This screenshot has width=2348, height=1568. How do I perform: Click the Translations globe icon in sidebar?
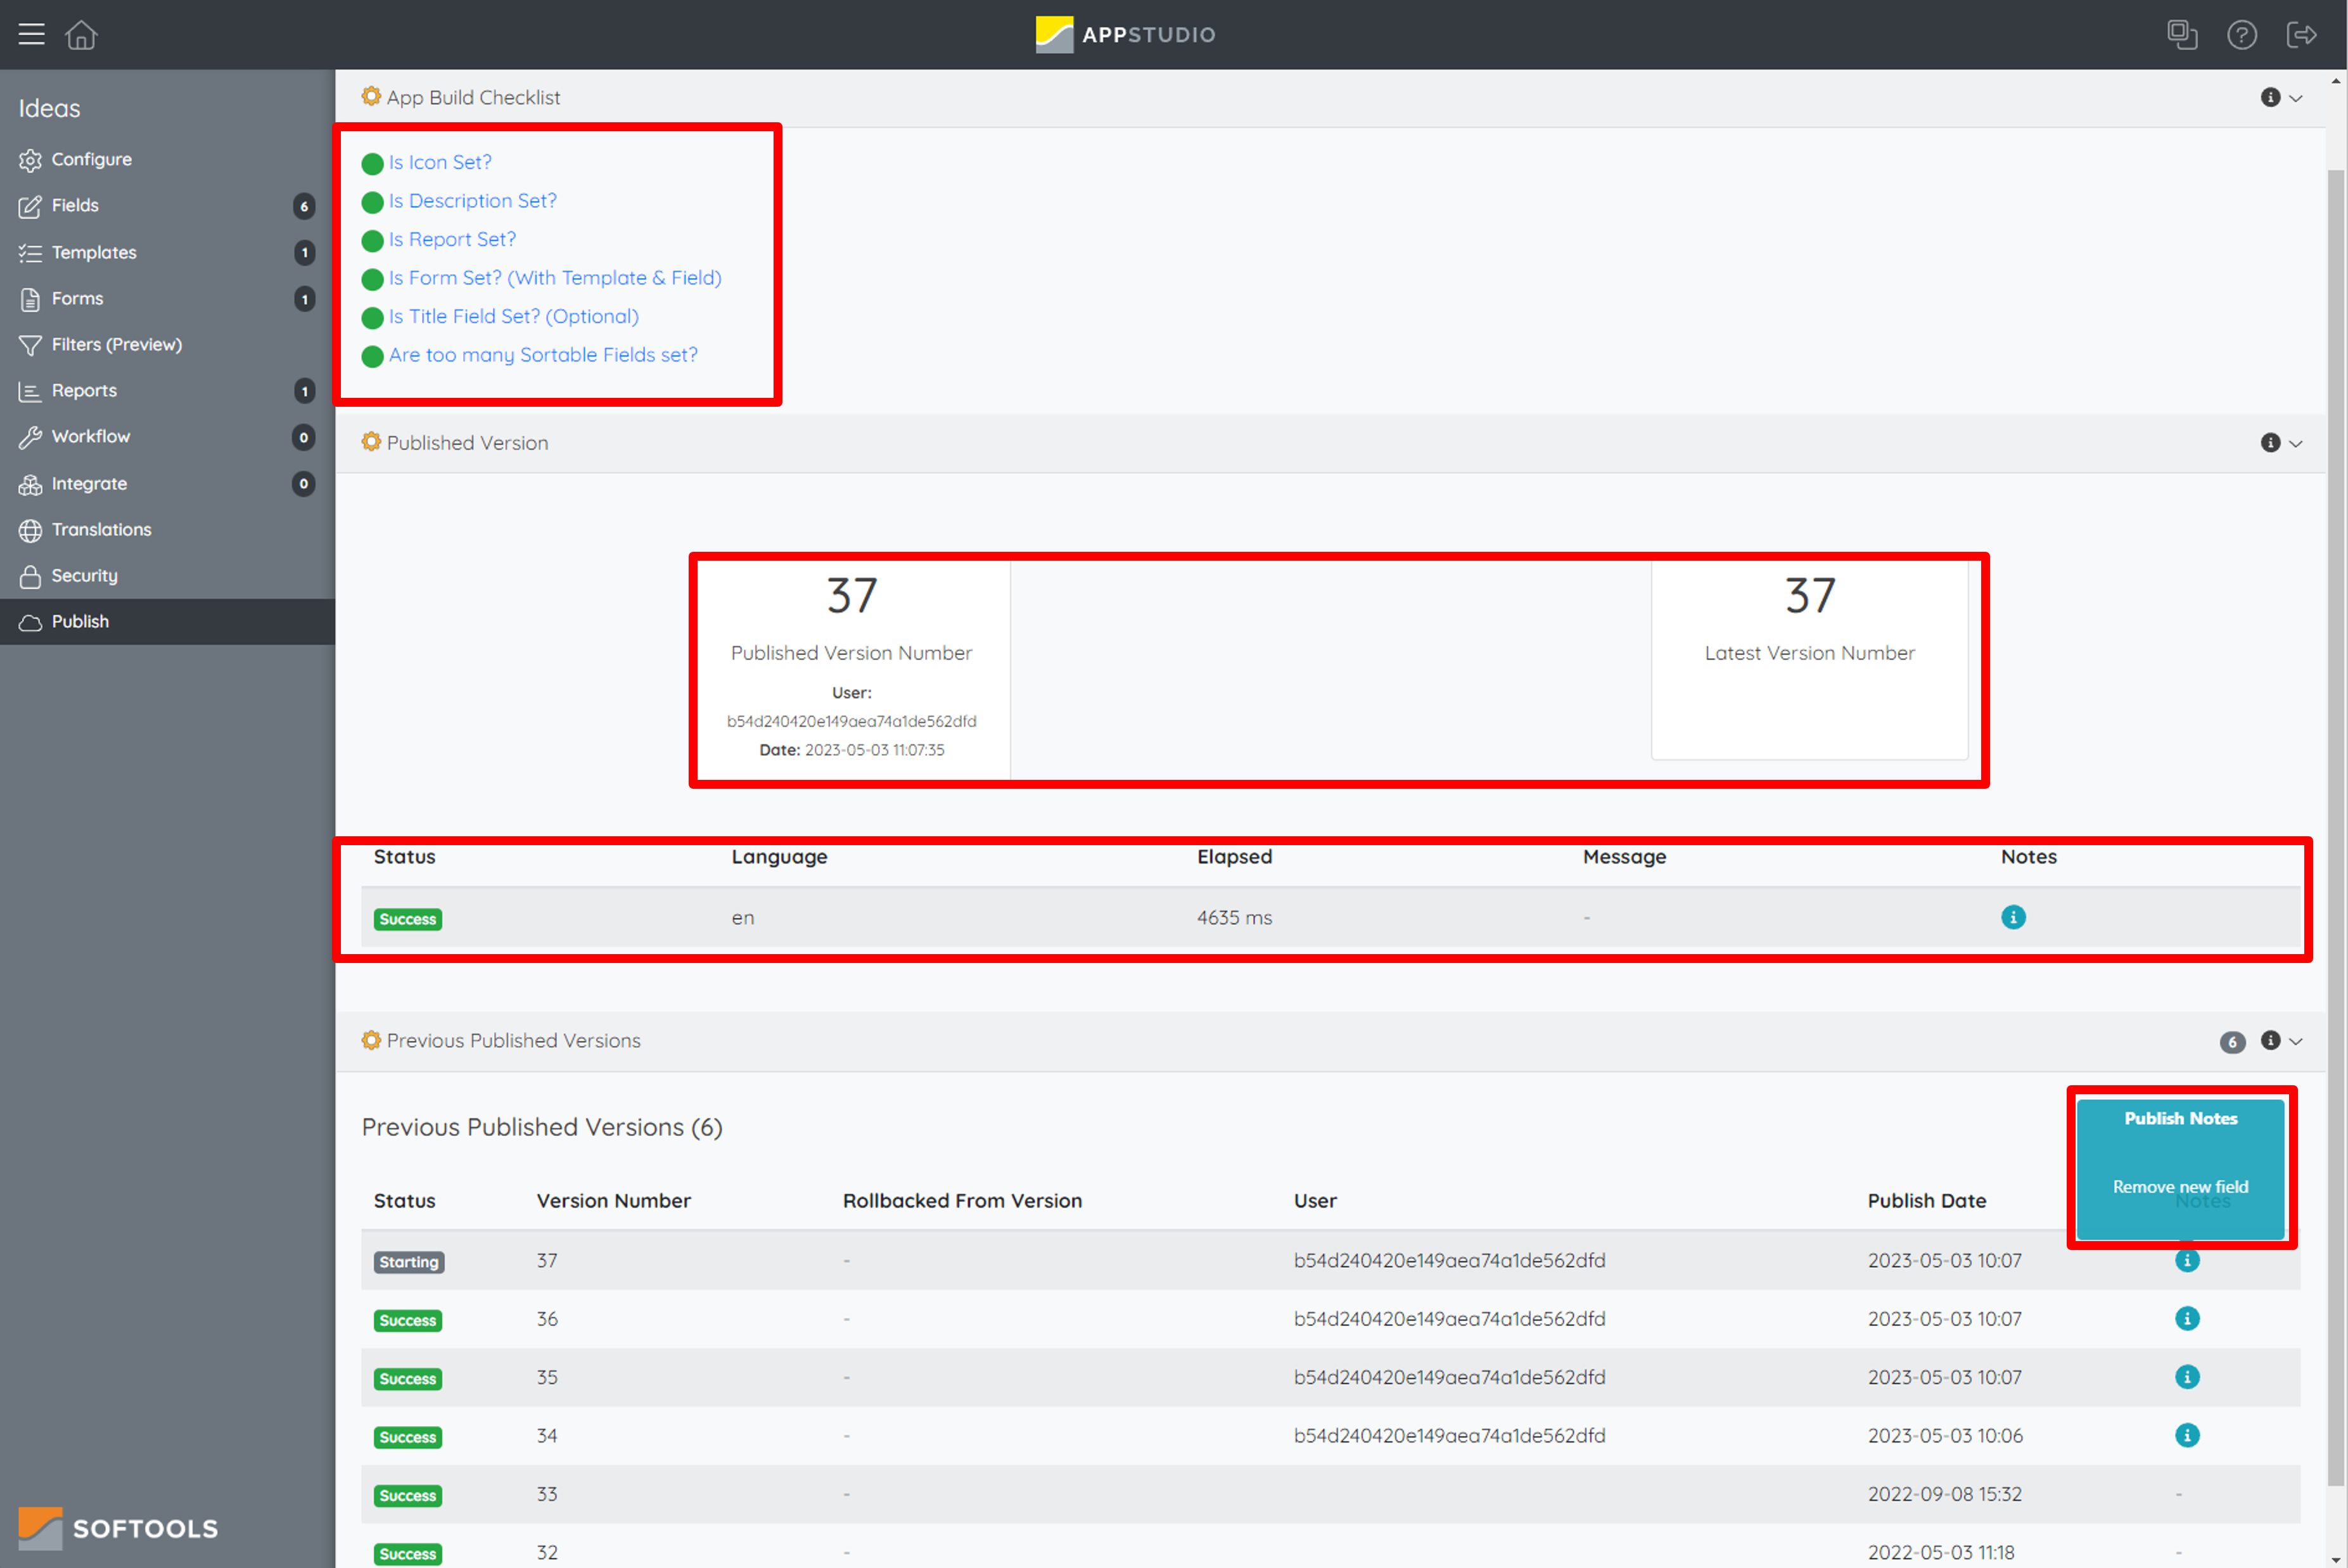pyautogui.click(x=31, y=530)
